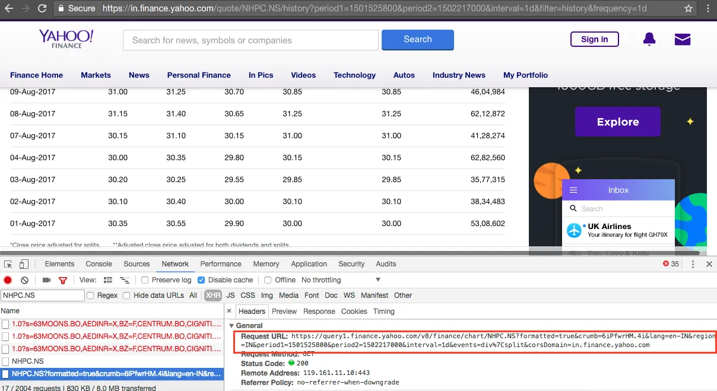Filter by All resource types
The width and height of the screenshot is (717, 391).
click(x=193, y=295)
